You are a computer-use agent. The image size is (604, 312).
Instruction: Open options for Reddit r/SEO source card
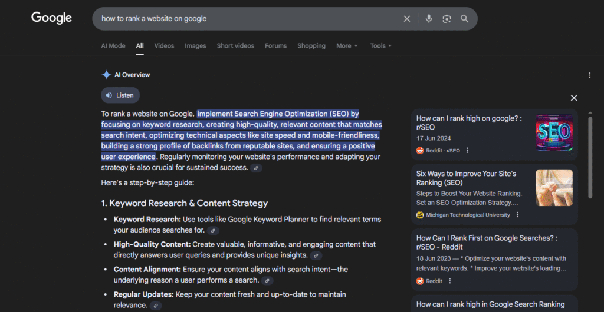(x=467, y=151)
